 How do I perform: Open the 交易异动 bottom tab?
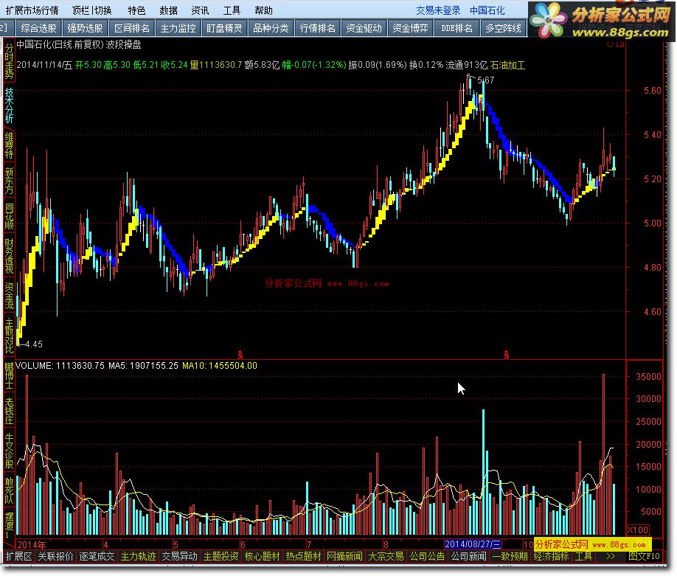[x=180, y=557]
